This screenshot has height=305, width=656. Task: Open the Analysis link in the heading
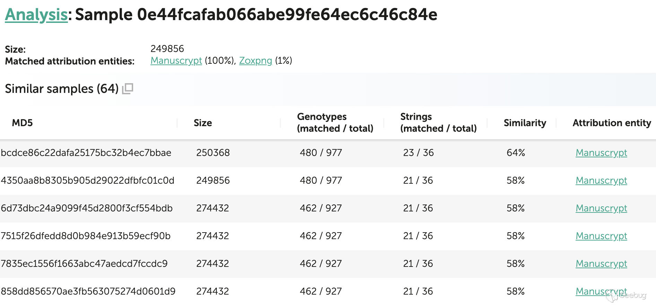click(x=36, y=15)
